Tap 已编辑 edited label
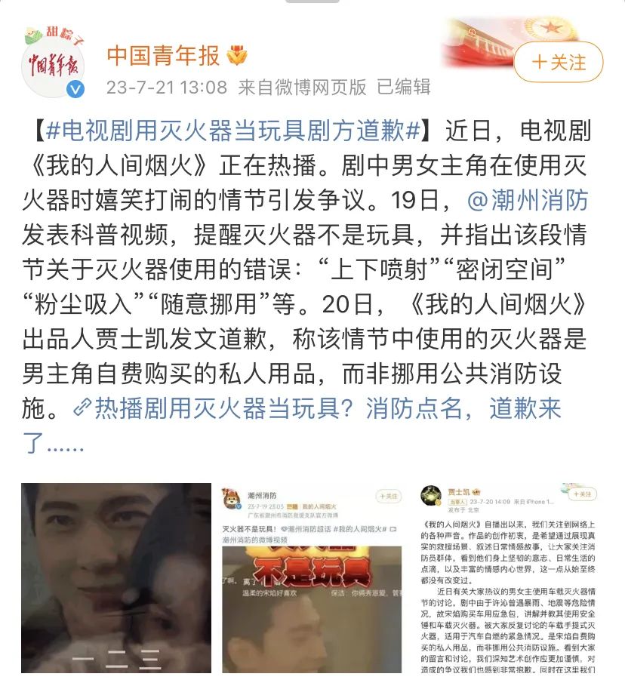The width and height of the screenshot is (625, 686). coord(404,87)
